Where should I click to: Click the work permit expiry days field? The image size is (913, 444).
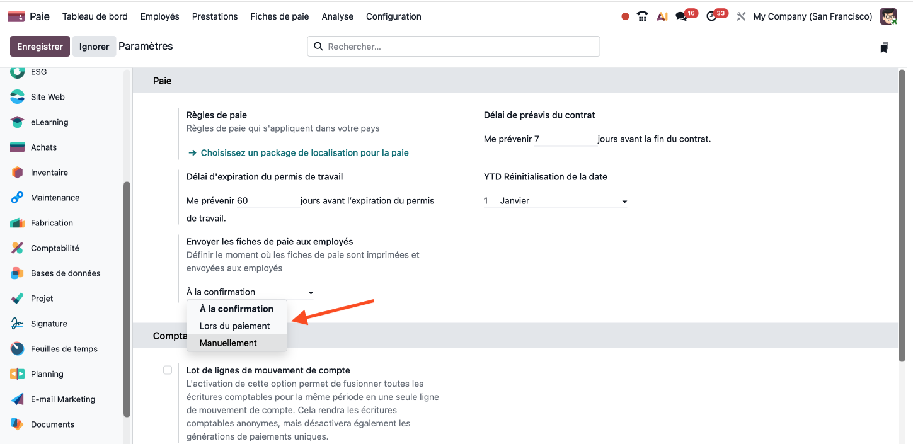(267, 201)
